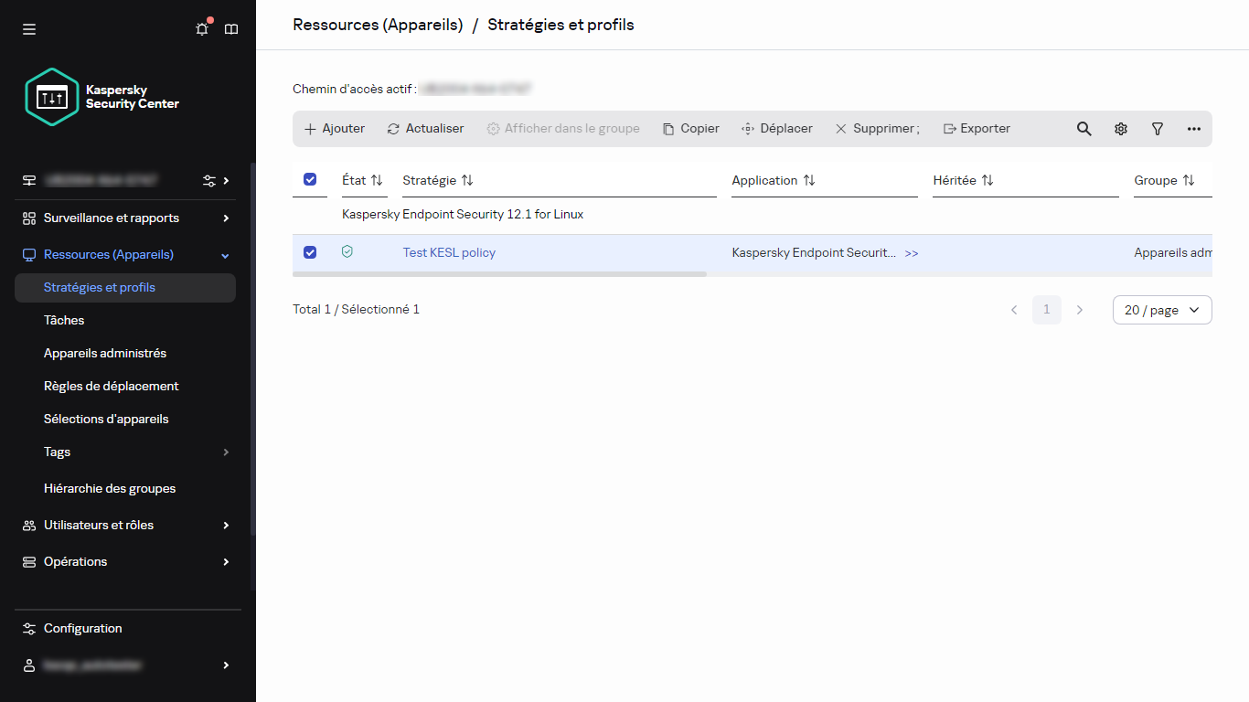Go to next page arrow

(1080, 310)
